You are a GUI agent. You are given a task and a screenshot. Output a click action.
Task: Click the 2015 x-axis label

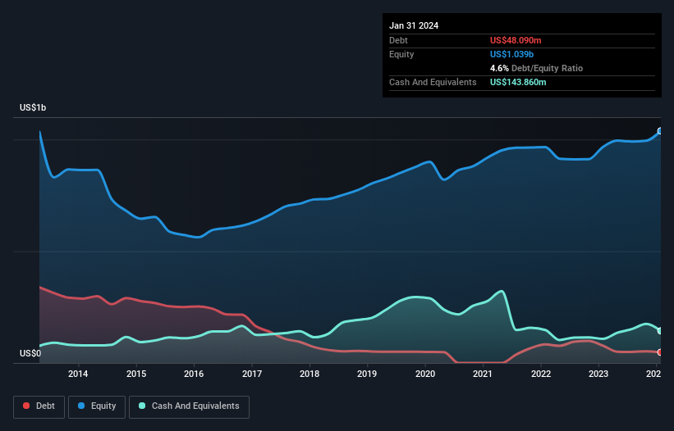click(x=136, y=374)
